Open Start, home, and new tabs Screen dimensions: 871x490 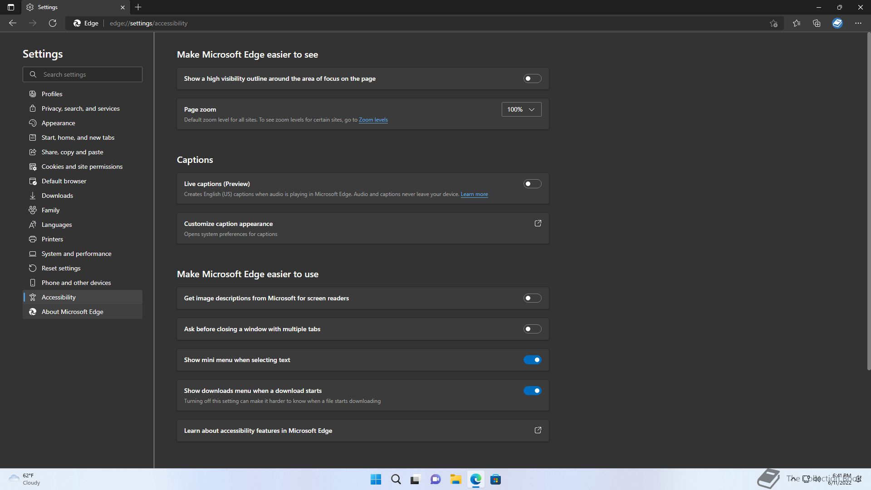[x=83, y=137]
